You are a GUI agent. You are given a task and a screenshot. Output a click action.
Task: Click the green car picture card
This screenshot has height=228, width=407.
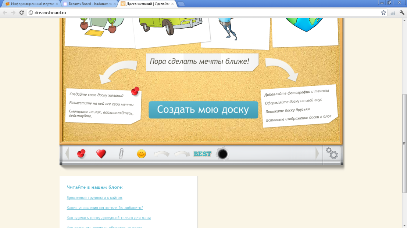[171, 32]
